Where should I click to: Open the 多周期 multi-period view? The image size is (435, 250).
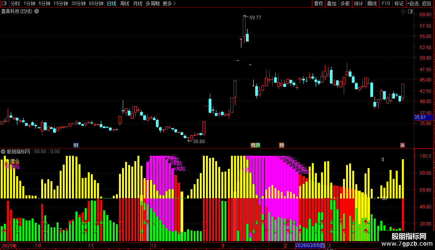[152, 3]
